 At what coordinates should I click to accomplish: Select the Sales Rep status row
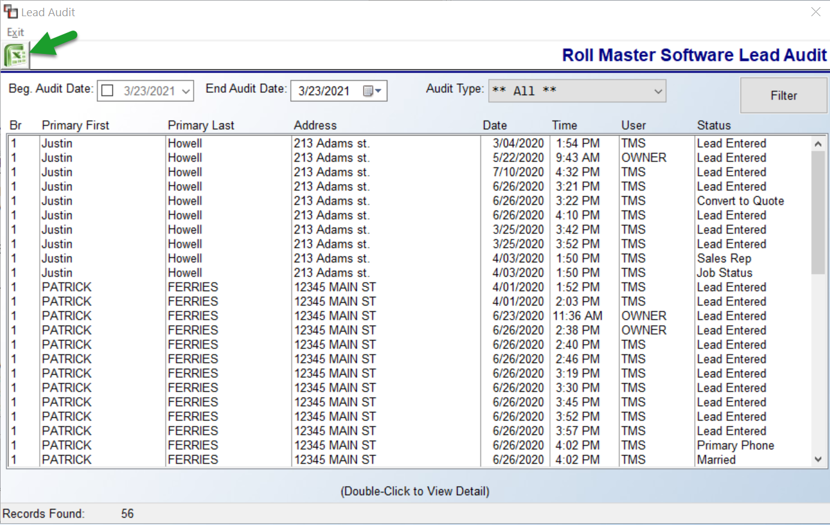tap(409, 258)
